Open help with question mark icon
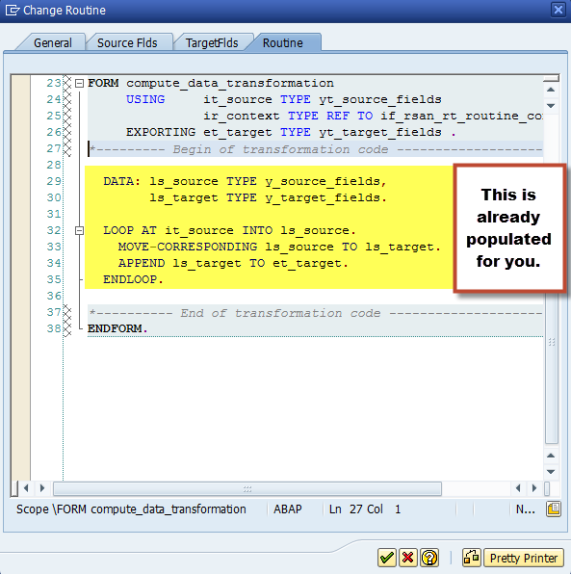 (x=429, y=558)
